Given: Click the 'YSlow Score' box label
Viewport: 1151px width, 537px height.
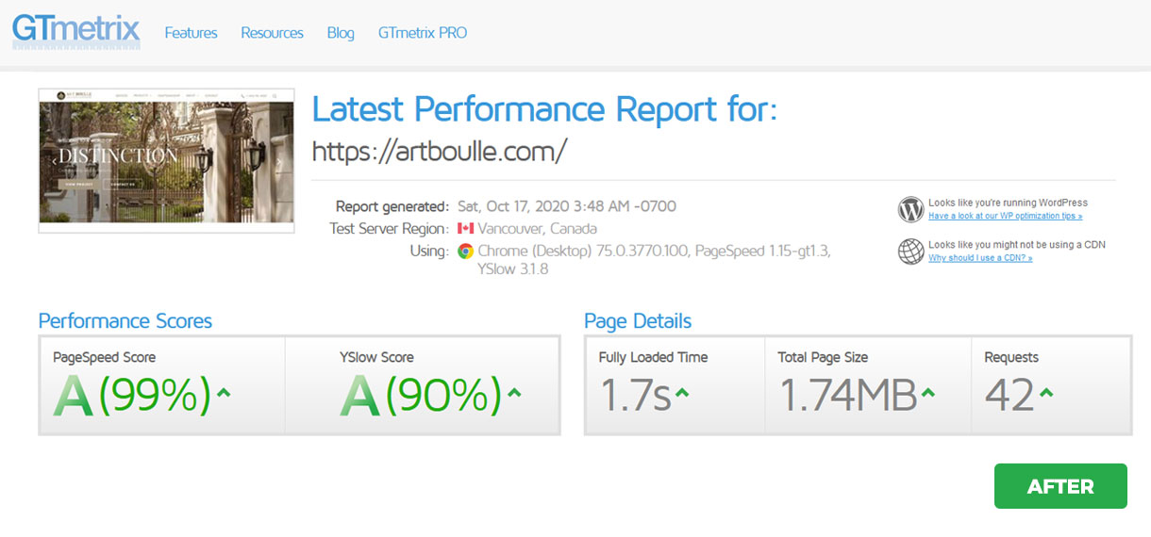Looking at the screenshot, I should point(376,357).
